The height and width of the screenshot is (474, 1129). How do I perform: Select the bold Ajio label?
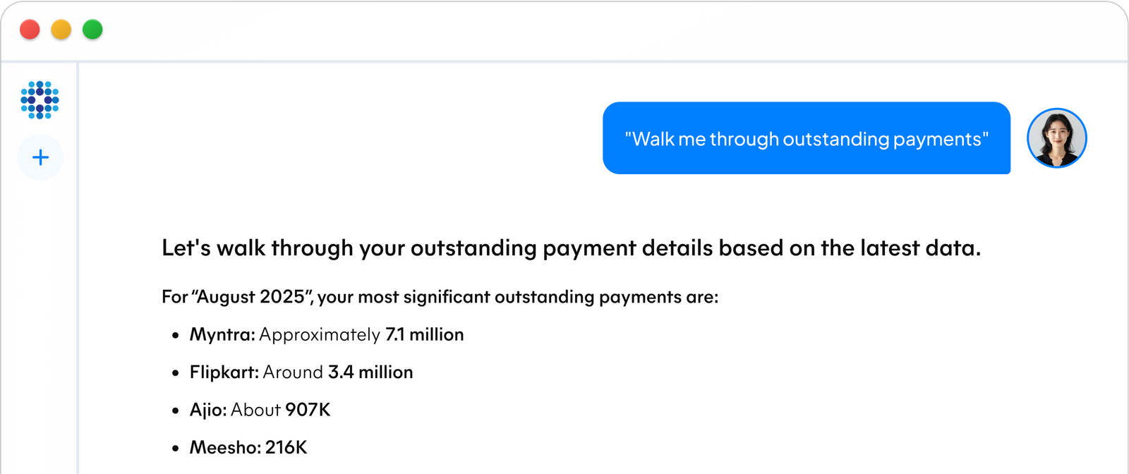(208, 410)
